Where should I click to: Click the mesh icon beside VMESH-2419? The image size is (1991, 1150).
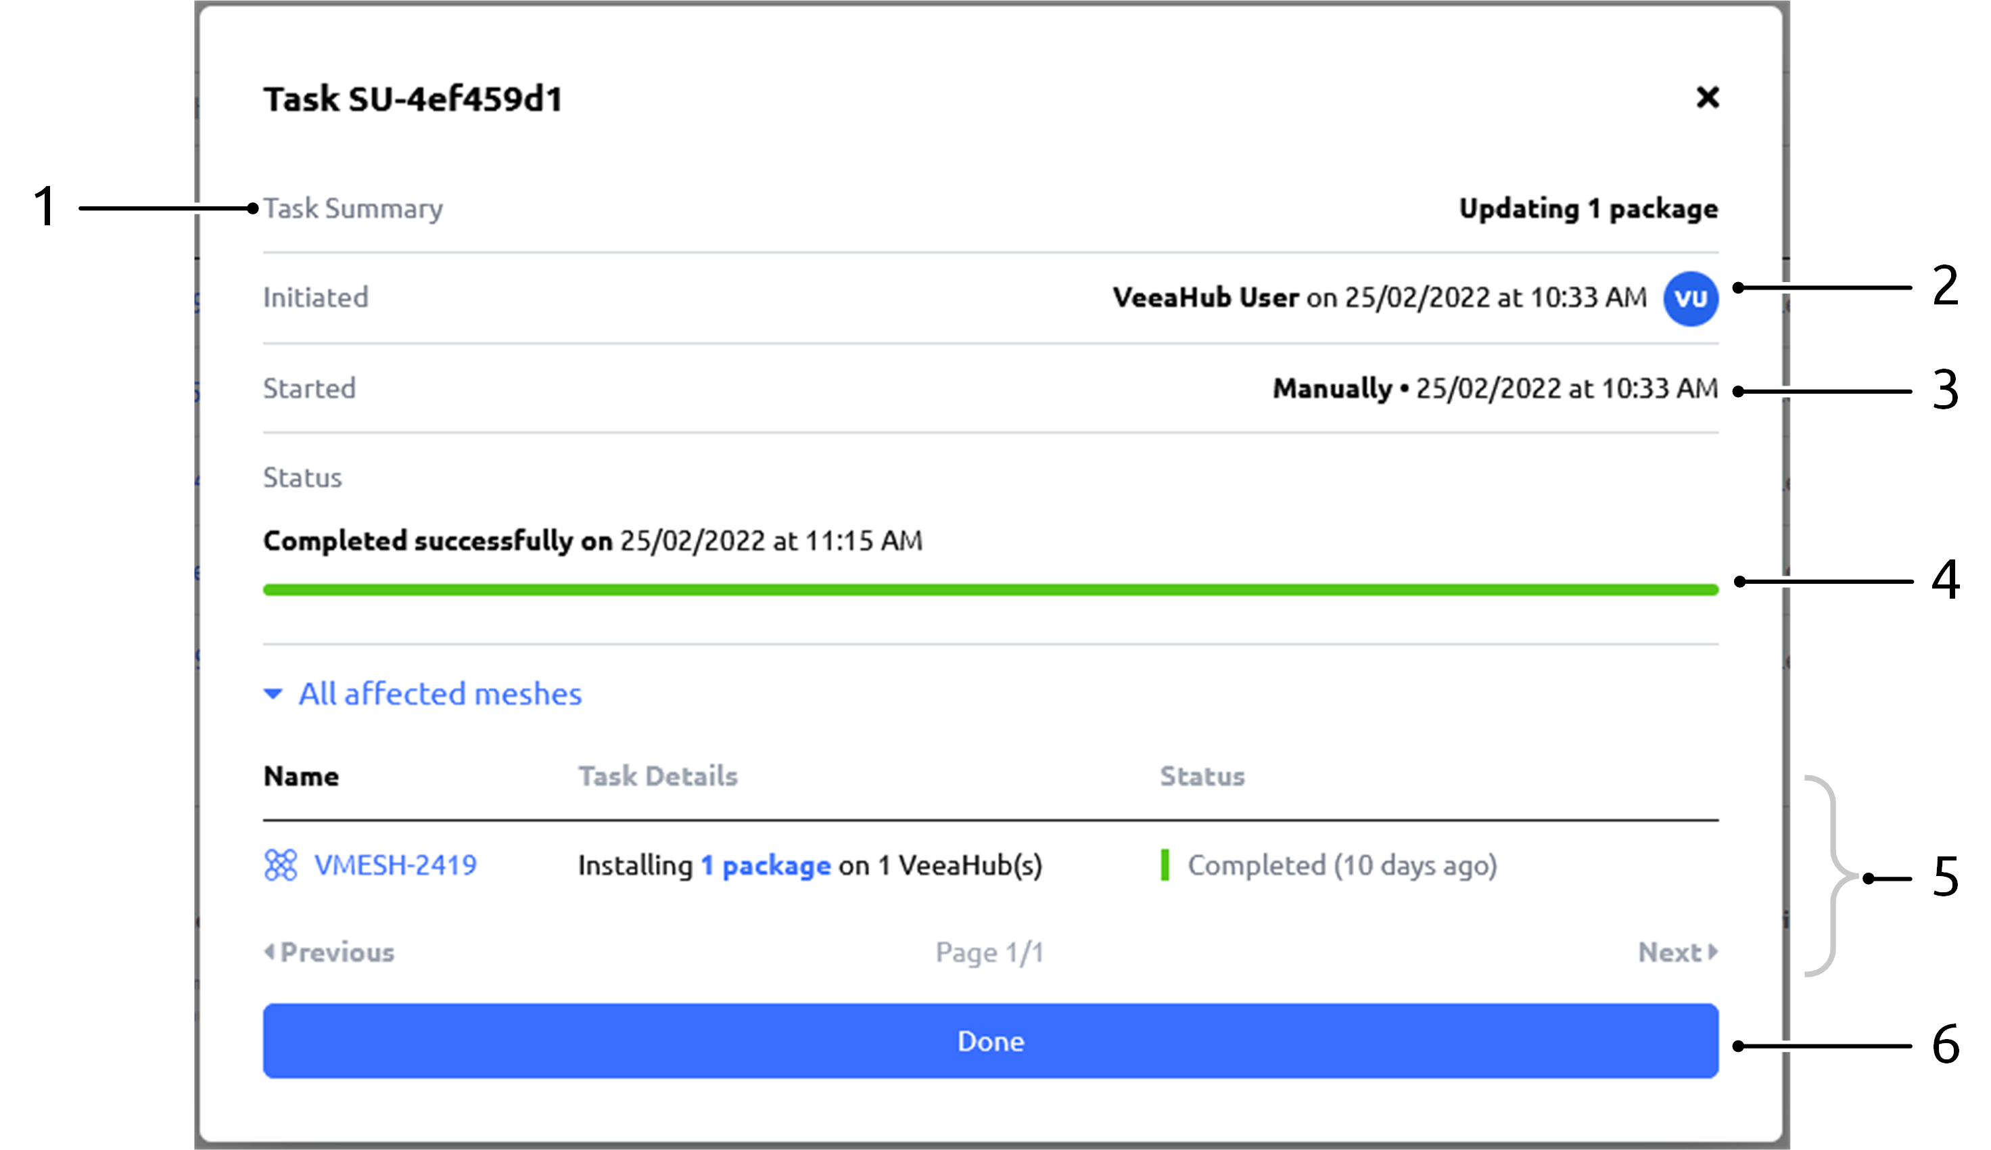click(280, 866)
